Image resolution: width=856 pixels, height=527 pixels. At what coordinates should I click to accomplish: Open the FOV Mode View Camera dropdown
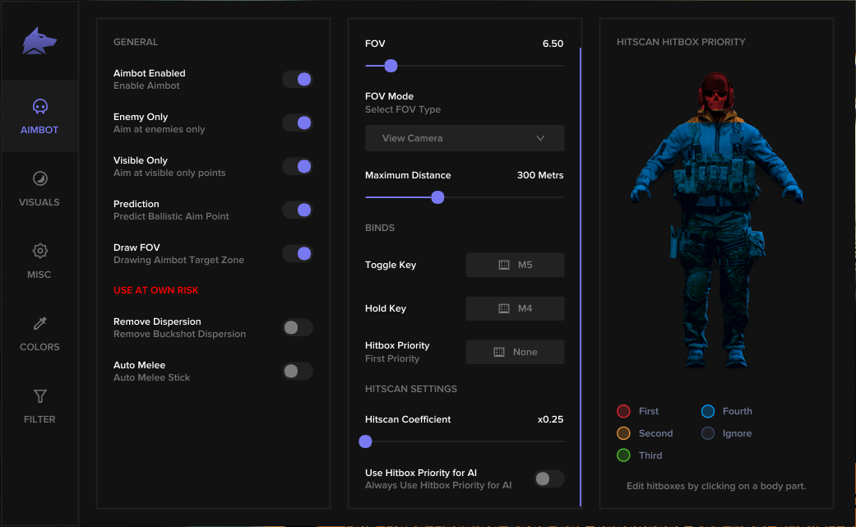click(465, 138)
